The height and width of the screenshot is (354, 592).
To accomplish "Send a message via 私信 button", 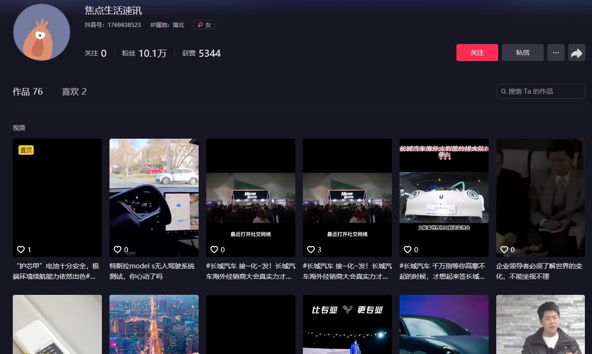I will [x=523, y=53].
